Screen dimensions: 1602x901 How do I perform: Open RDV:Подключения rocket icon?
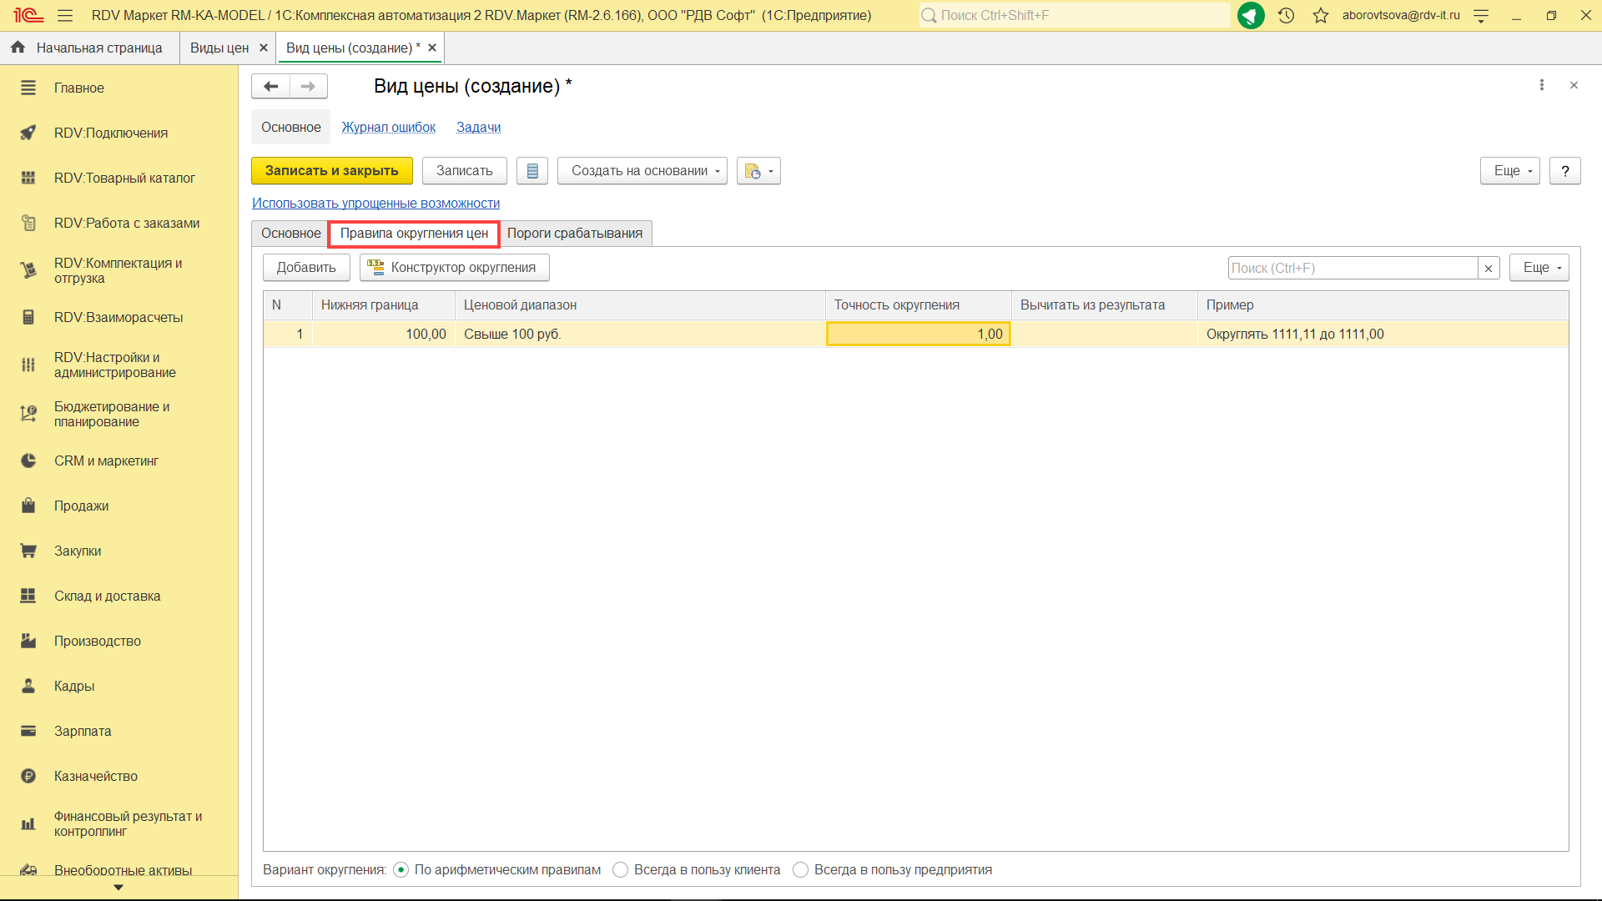(x=28, y=133)
